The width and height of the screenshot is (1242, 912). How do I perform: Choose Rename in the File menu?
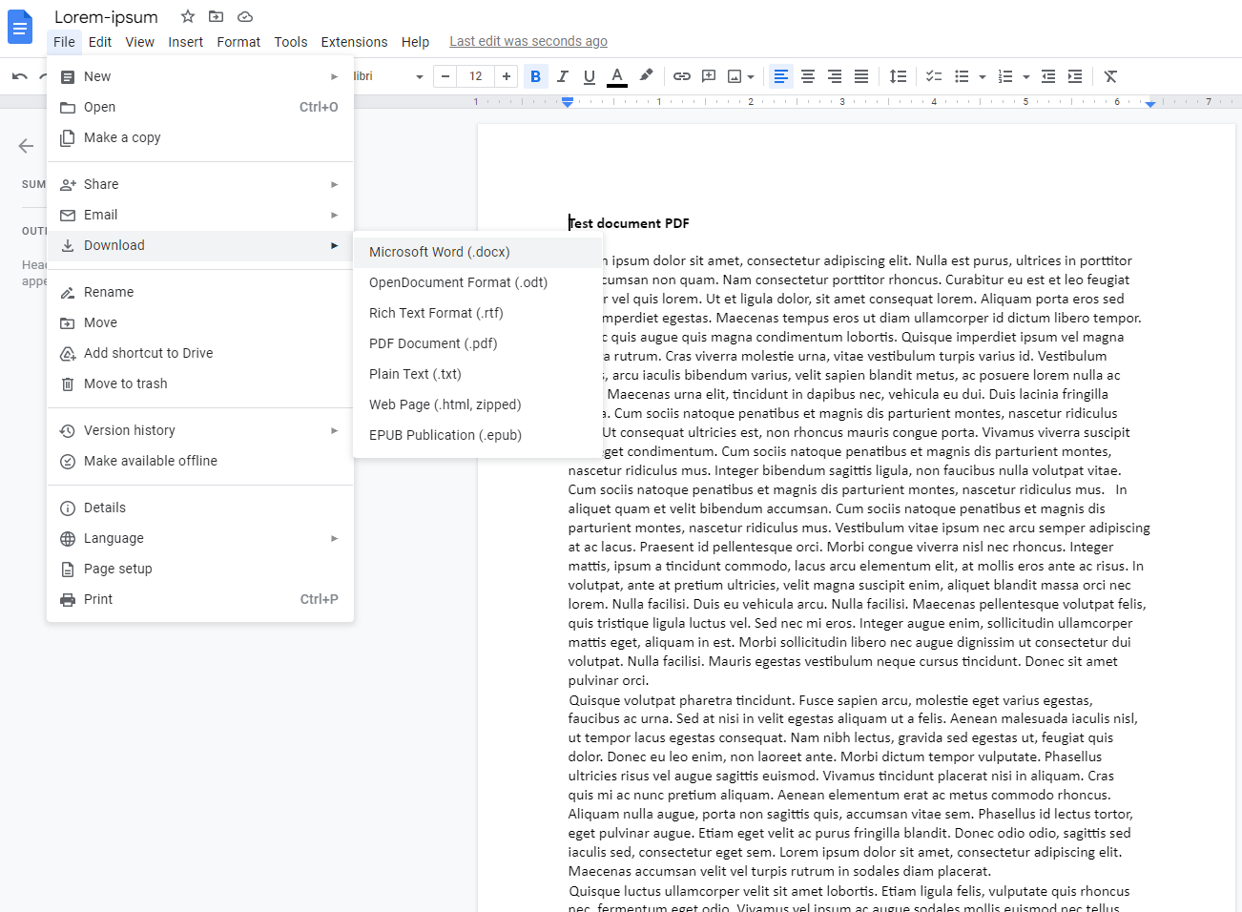point(200,292)
